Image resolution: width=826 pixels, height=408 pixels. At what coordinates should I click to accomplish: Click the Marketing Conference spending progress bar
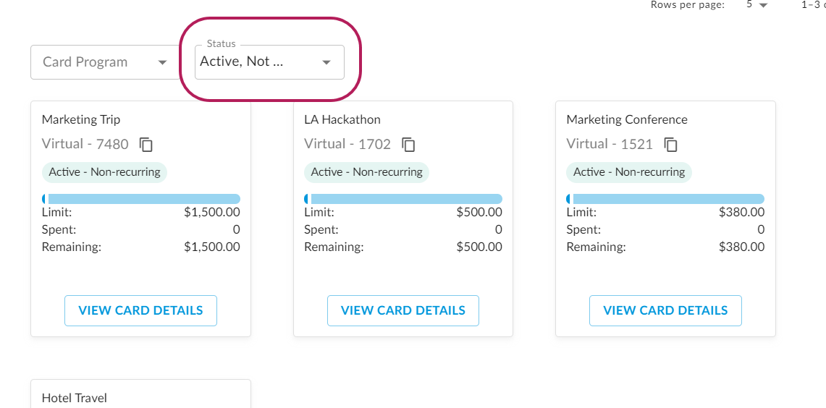(x=665, y=199)
